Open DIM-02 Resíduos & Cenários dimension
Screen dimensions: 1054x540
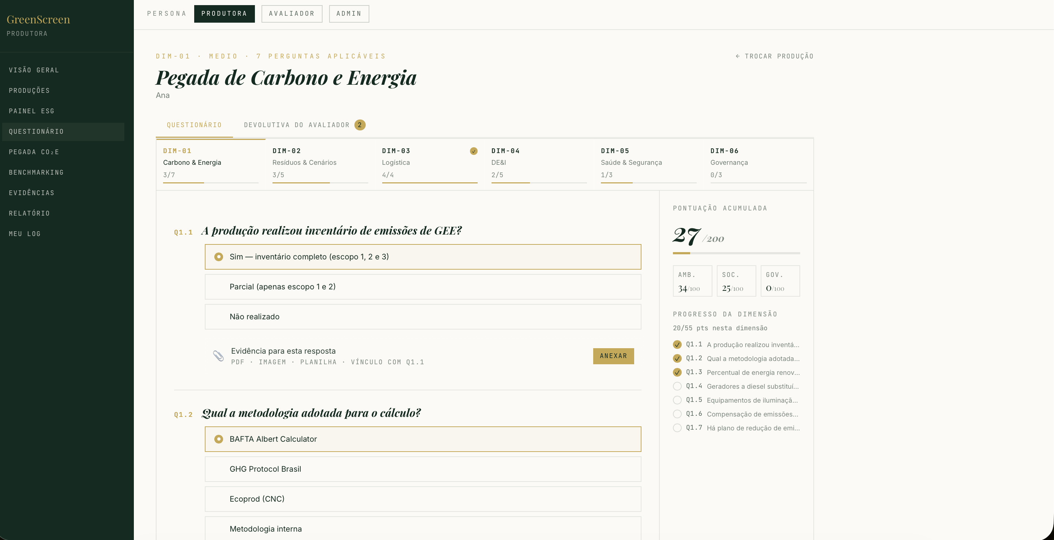coord(320,164)
